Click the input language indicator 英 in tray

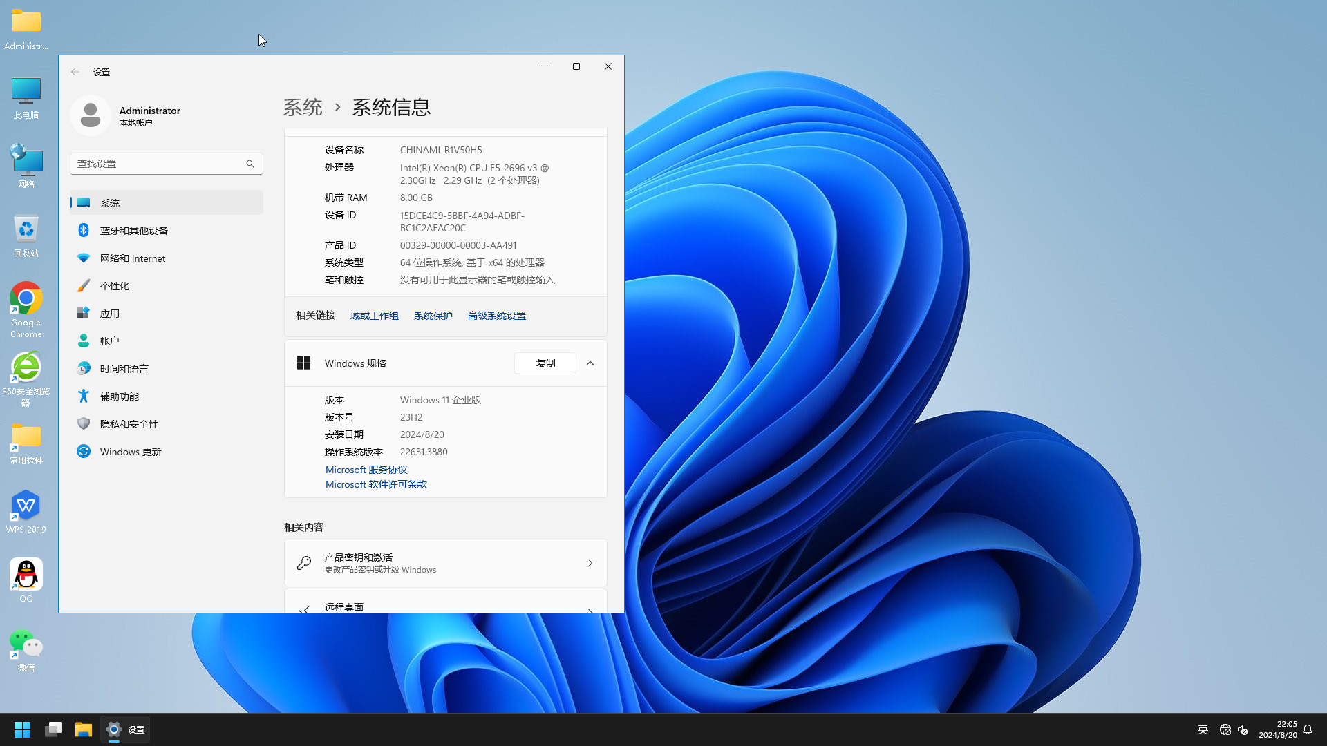(x=1203, y=729)
